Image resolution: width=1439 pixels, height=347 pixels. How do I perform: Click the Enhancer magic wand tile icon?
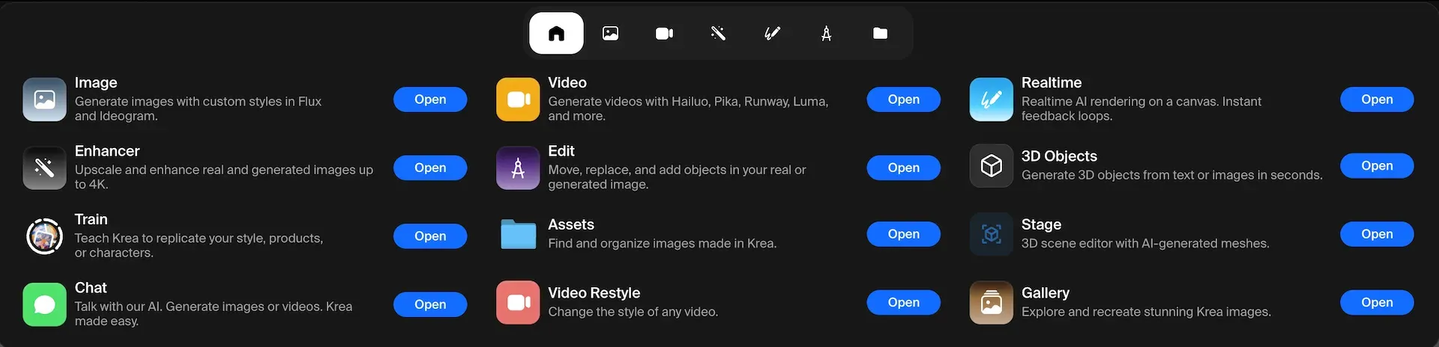coord(44,168)
